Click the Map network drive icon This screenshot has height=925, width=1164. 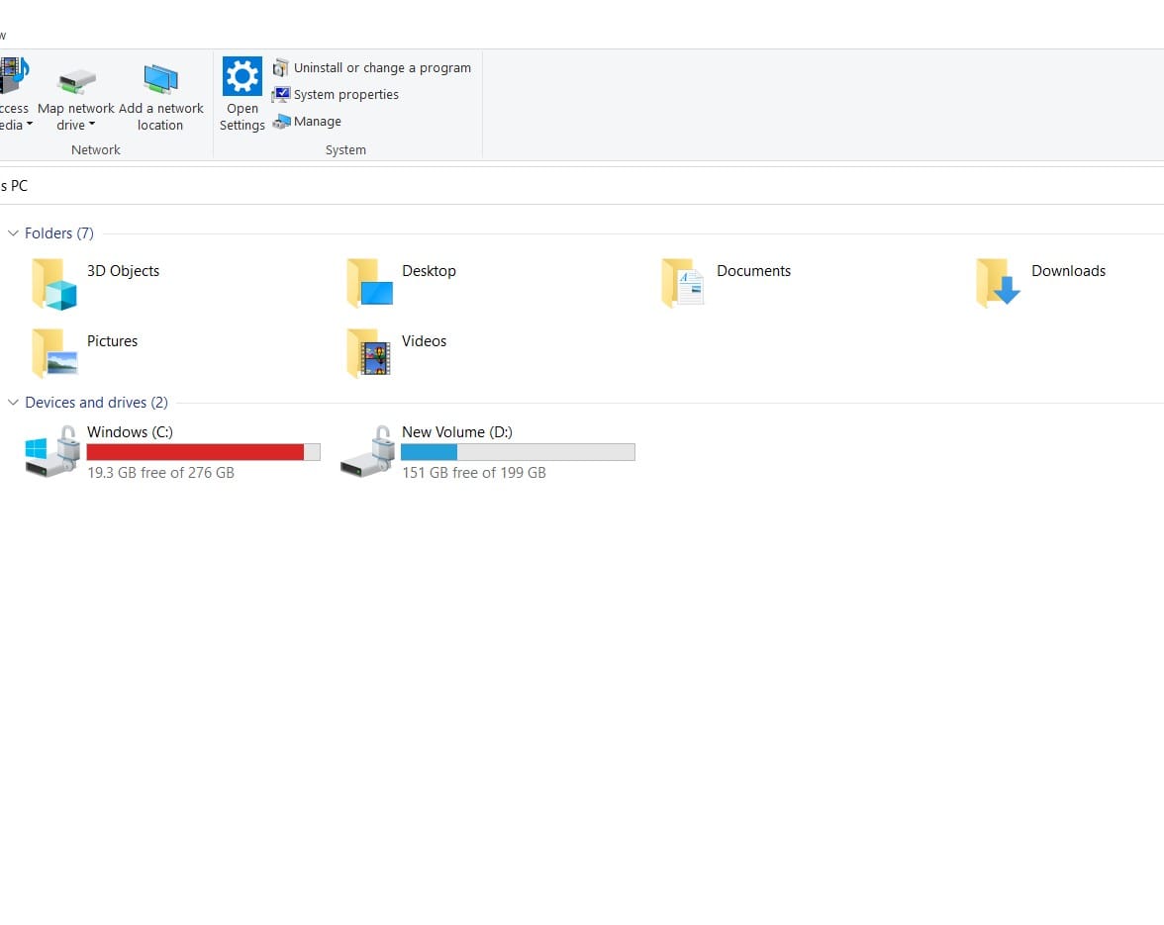(76, 80)
